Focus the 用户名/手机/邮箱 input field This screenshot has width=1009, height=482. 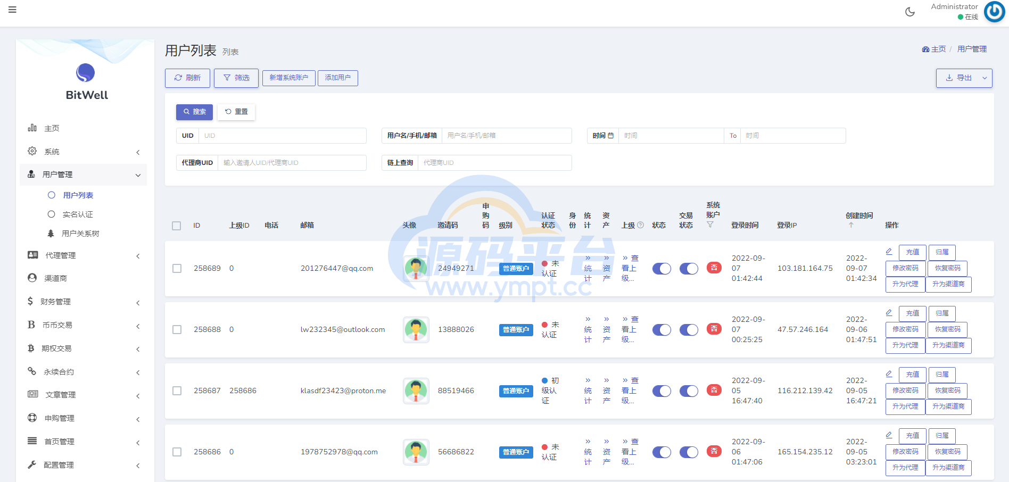507,136
